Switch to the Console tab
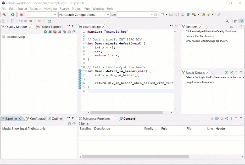 [x=129, y=119]
